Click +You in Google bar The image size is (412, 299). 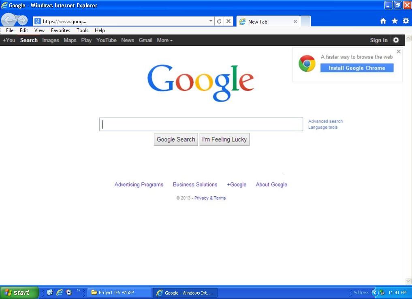click(9, 40)
